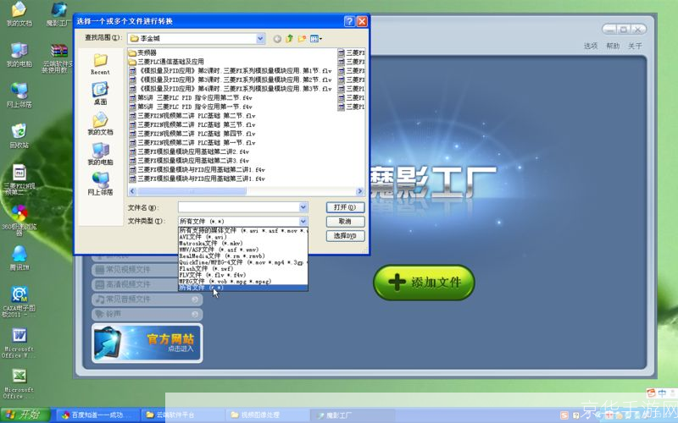678x423 pixels.
Task: Open 关于 in 魔影工厂 window
Action: [x=635, y=46]
